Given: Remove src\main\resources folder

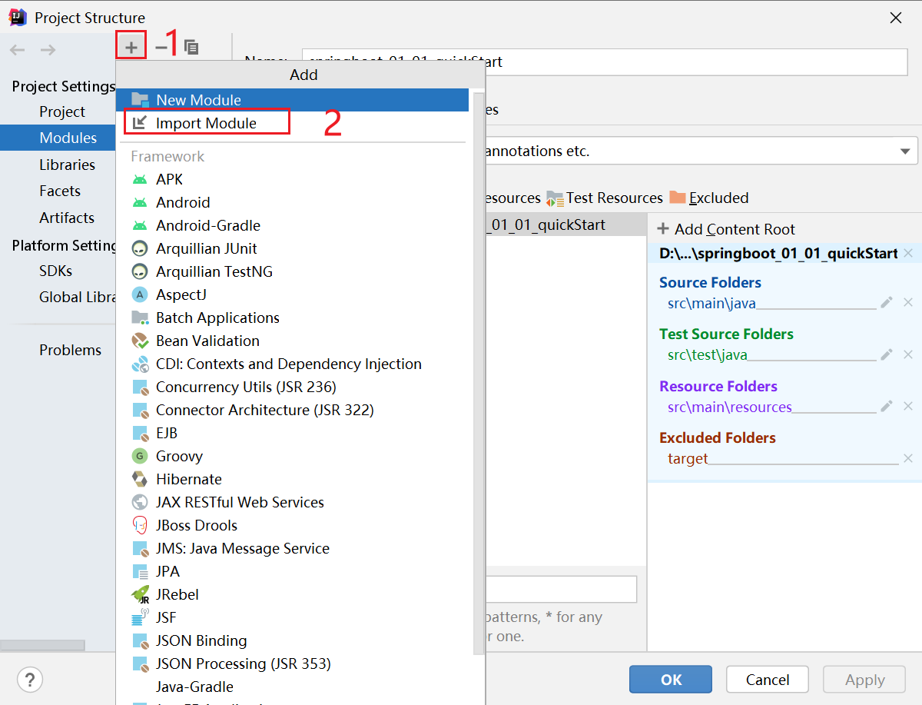Looking at the screenshot, I should click(908, 407).
